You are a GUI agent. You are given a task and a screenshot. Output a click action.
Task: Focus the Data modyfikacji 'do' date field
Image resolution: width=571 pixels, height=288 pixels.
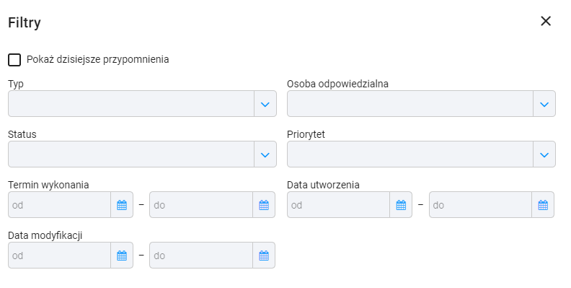click(201, 256)
